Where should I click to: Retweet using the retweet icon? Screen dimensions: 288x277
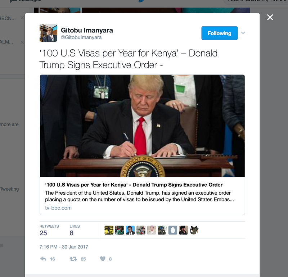point(73,259)
